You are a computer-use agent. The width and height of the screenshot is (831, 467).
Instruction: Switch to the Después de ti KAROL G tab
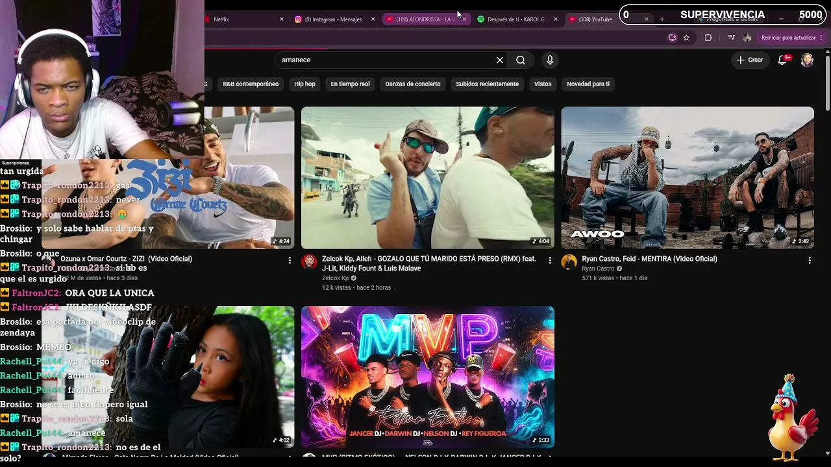click(517, 19)
